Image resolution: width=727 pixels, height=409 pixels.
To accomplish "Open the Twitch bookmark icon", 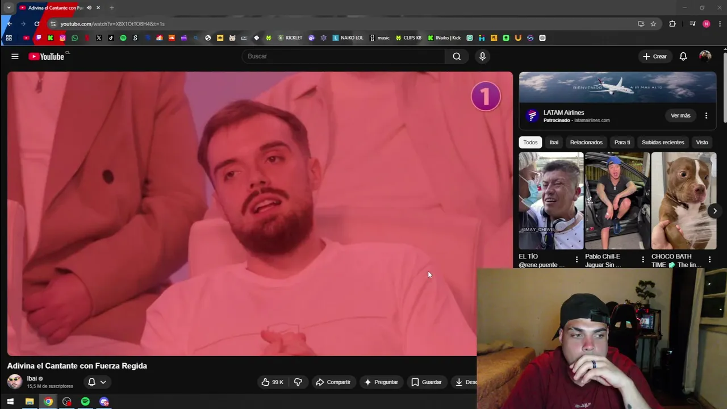I will (x=39, y=38).
